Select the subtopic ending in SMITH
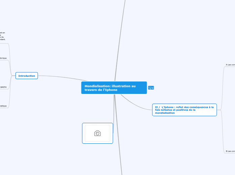 [x=3, y=87]
